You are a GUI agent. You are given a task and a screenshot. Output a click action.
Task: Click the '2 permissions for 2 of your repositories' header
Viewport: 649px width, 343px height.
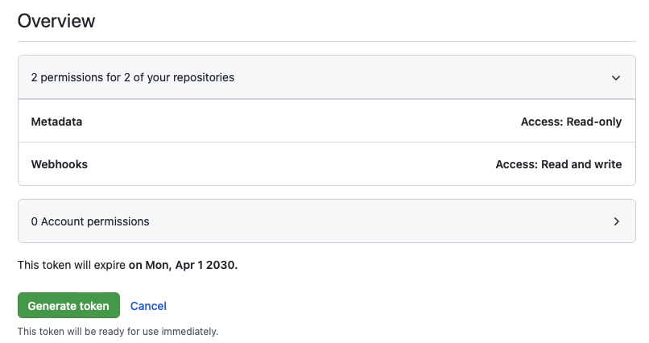click(x=133, y=78)
